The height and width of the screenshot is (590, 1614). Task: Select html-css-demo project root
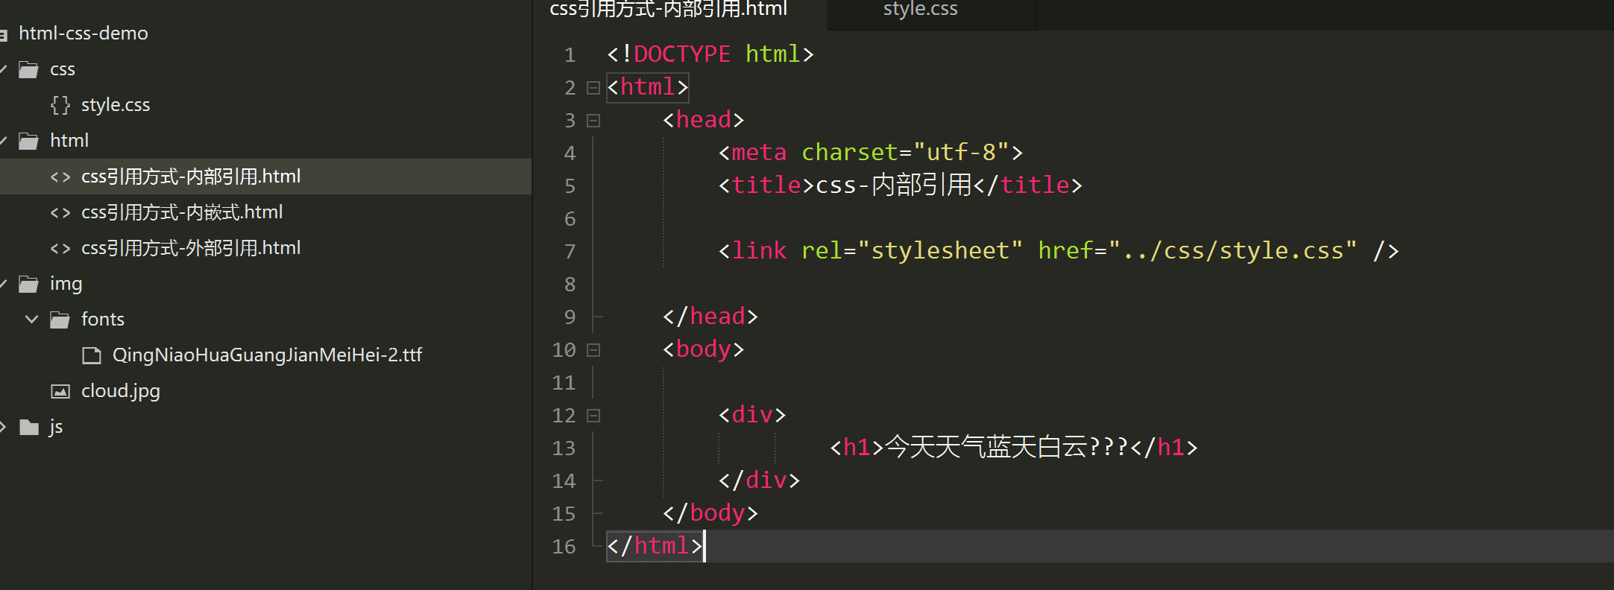83,34
